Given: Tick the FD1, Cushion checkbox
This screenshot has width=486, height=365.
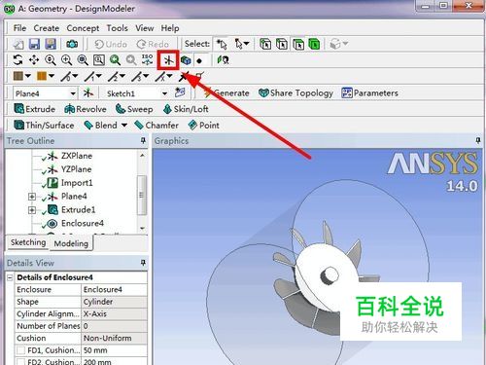Looking at the screenshot, I should pyautogui.click(x=21, y=350).
